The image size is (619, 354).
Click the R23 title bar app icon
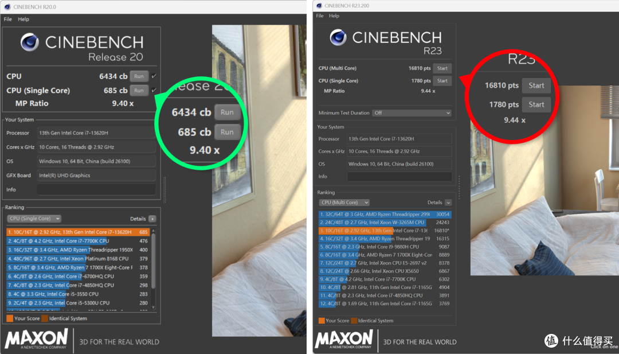(x=319, y=6)
